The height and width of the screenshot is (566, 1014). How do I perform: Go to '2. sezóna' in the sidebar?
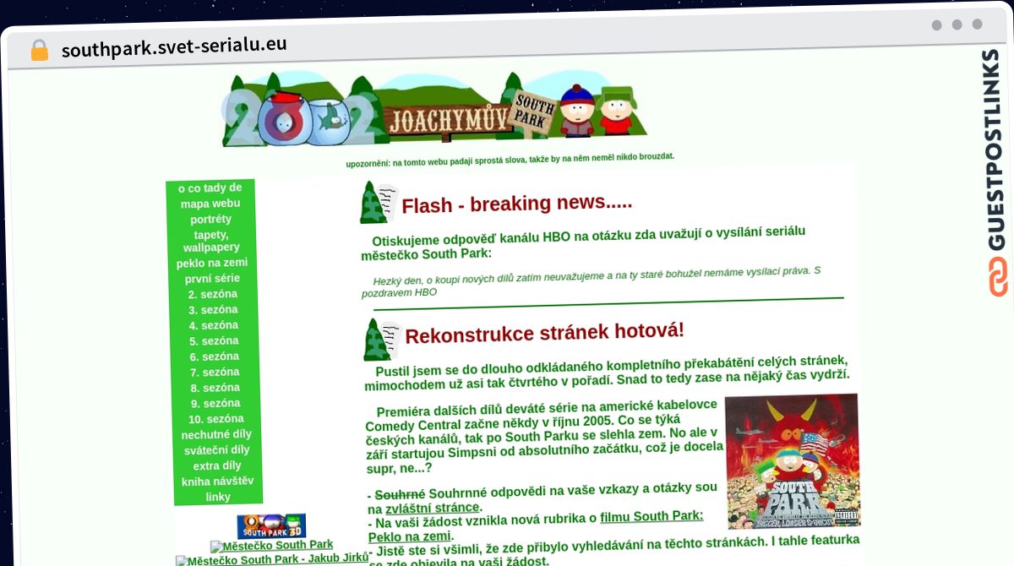point(213,294)
